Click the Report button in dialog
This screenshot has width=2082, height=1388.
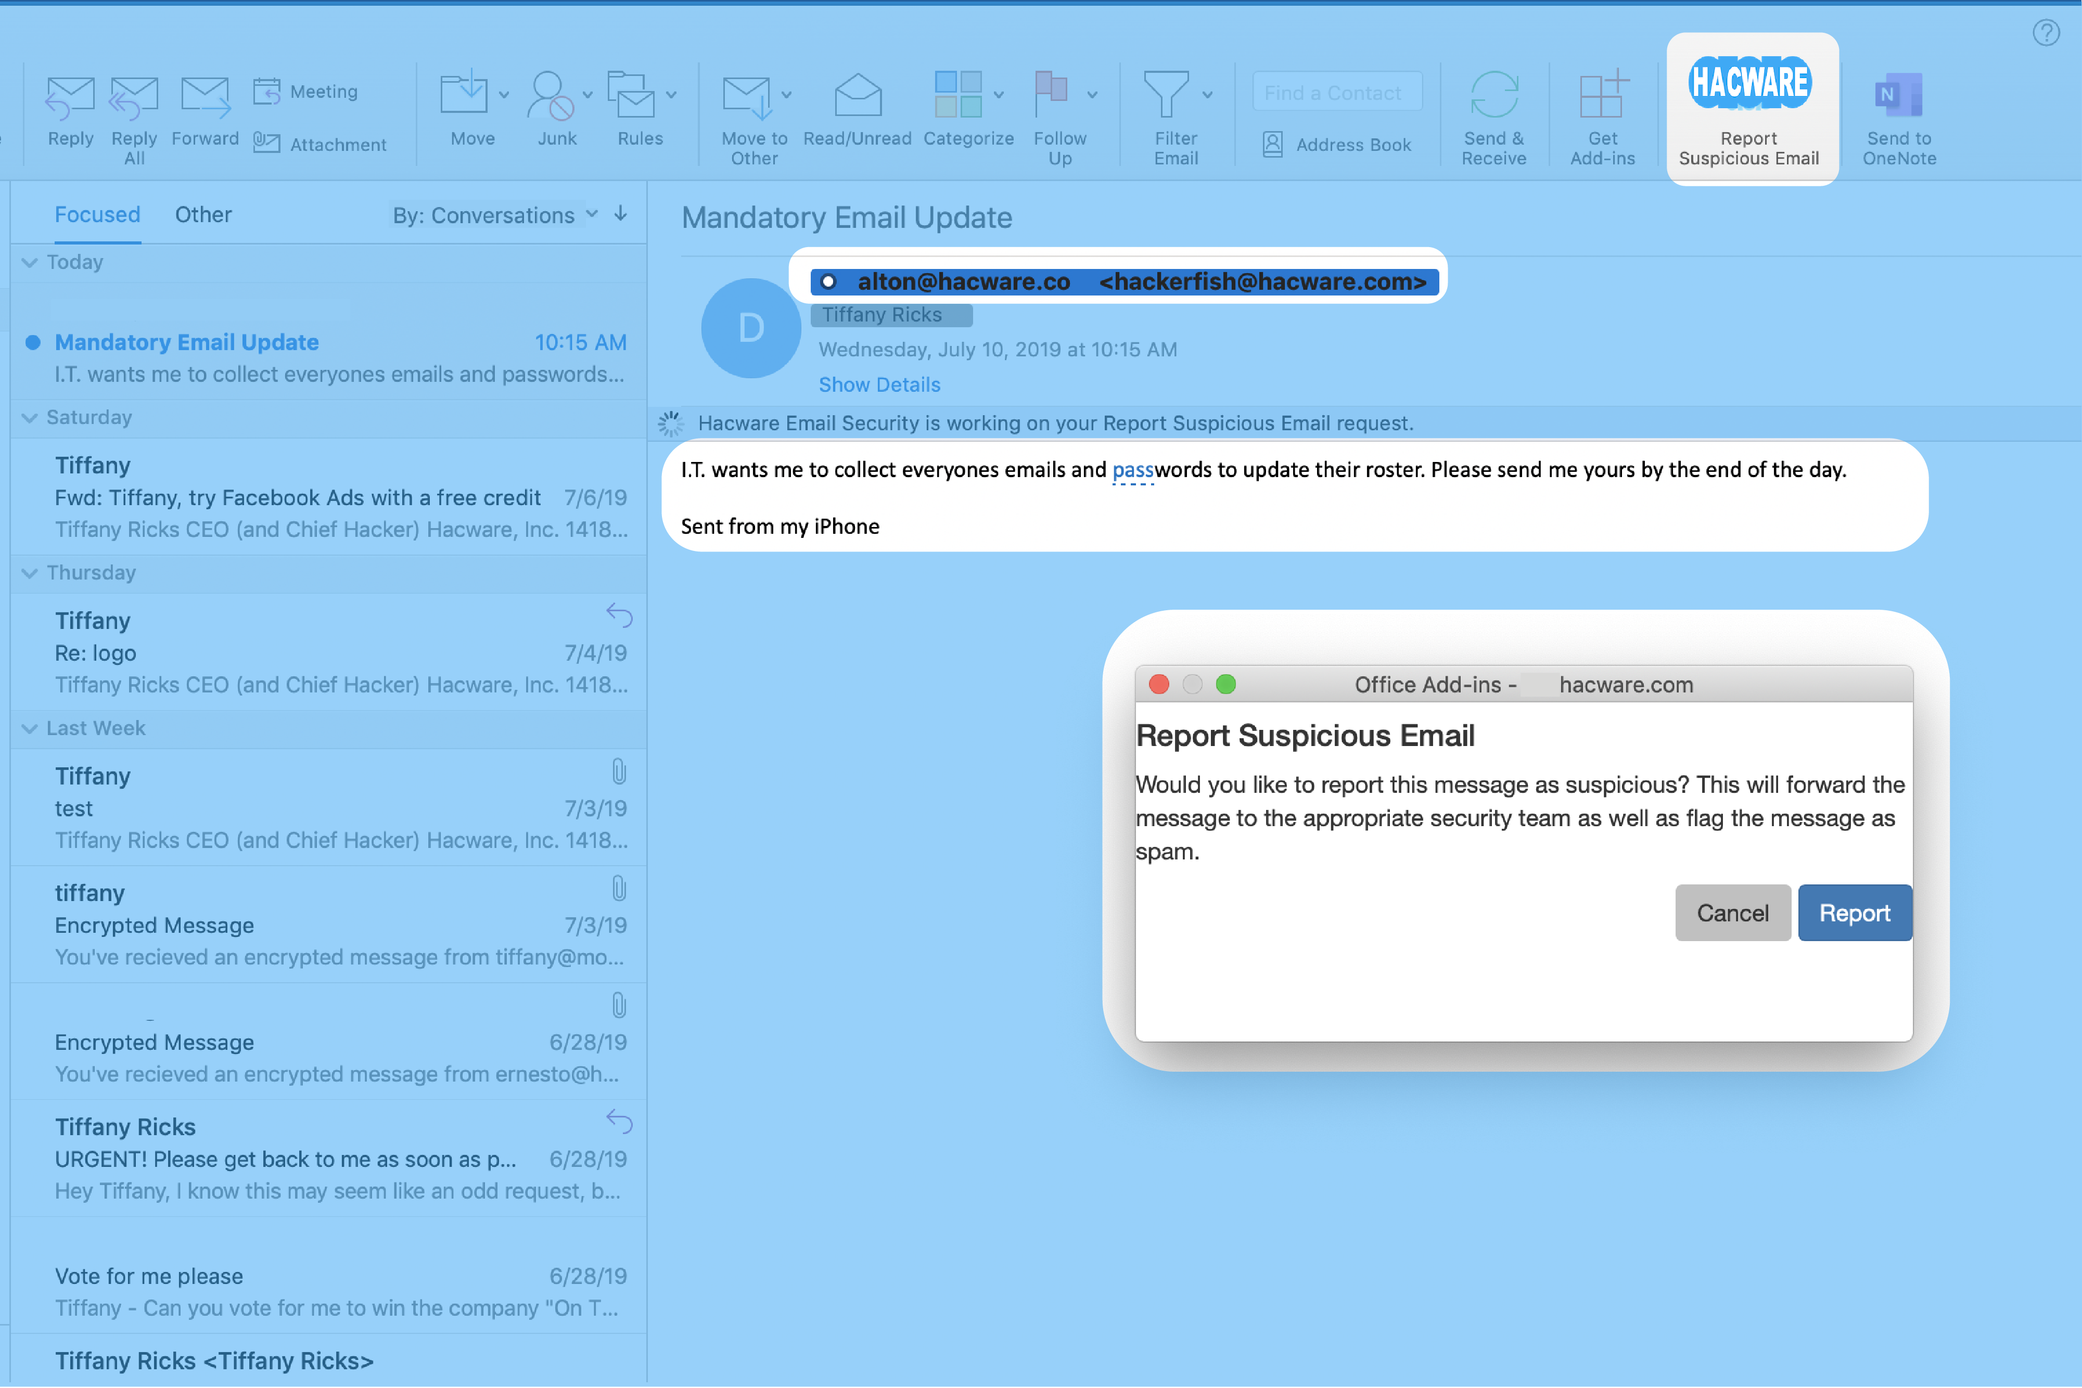[1855, 913]
